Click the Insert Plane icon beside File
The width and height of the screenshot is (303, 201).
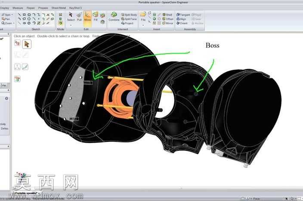click(150, 13)
